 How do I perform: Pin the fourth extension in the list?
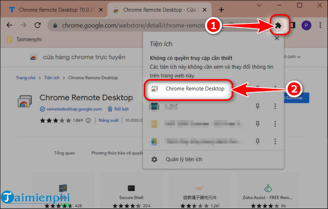[258, 141]
